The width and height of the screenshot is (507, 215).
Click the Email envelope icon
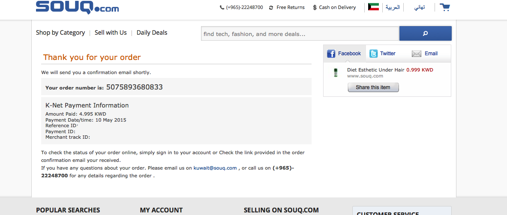click(417, 54)
